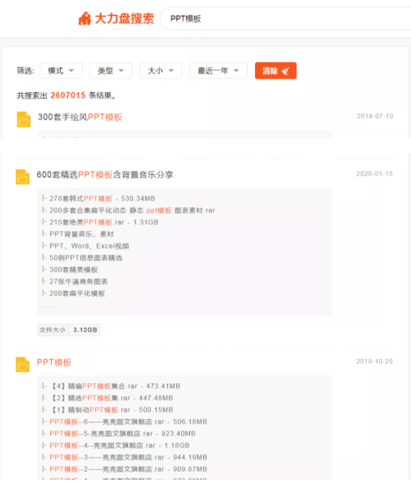Click folder icon beside 300套手绘风PPT模板

click(x=24, y=119)
